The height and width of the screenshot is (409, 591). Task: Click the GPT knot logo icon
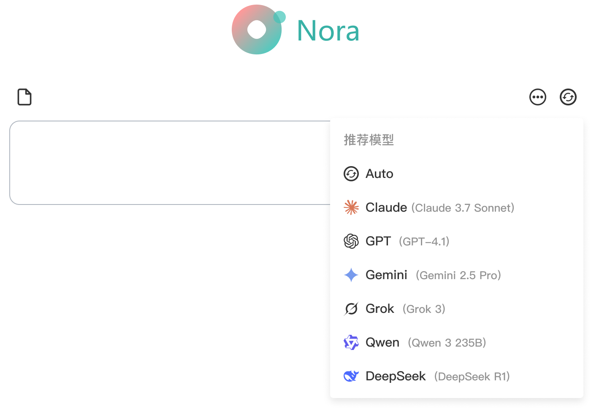351,241
